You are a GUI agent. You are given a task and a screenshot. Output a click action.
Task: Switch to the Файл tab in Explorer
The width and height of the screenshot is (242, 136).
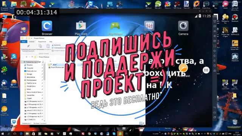click(x=23, y=42)
